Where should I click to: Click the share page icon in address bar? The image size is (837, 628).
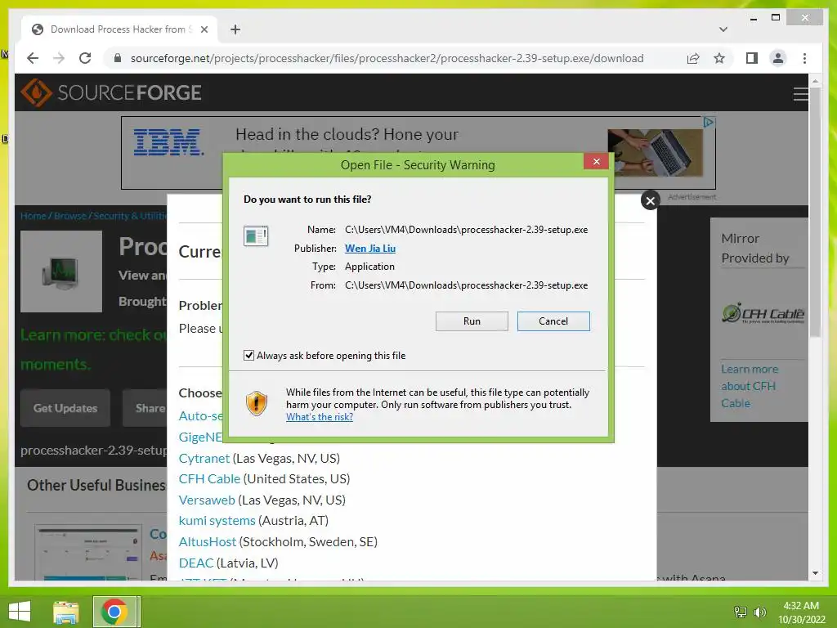[693, 58]
